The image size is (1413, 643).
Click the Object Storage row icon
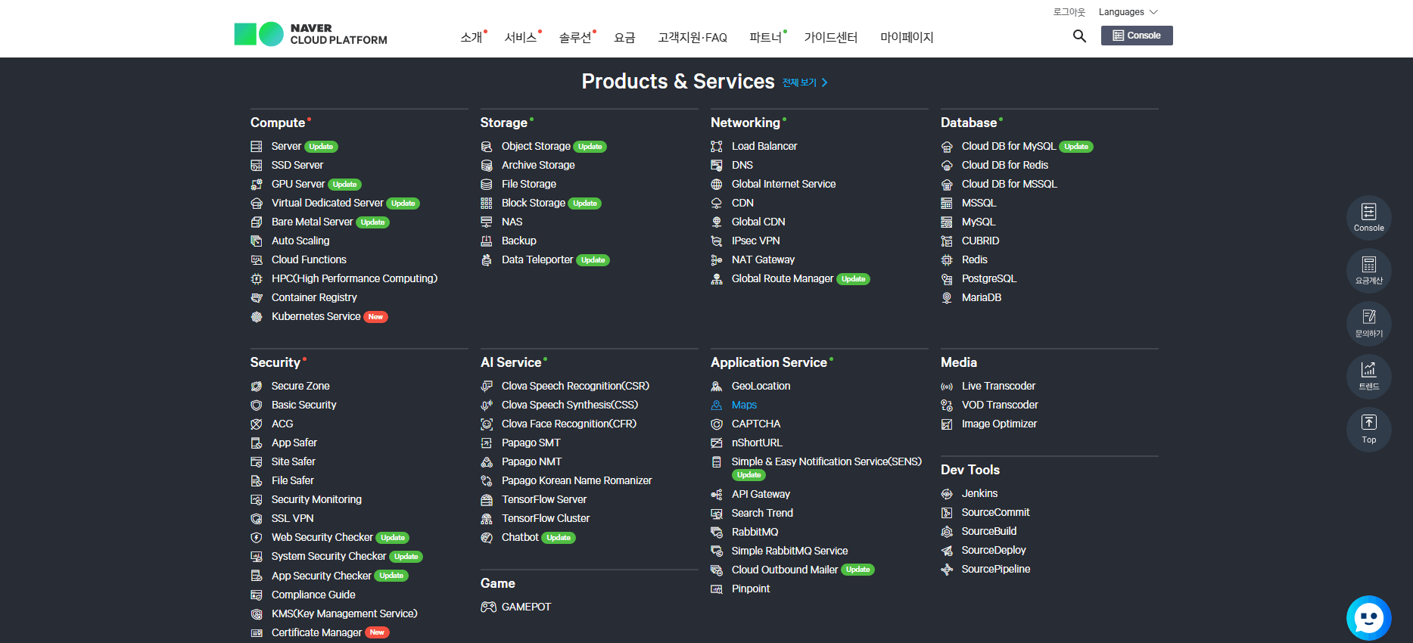point(487,147)
